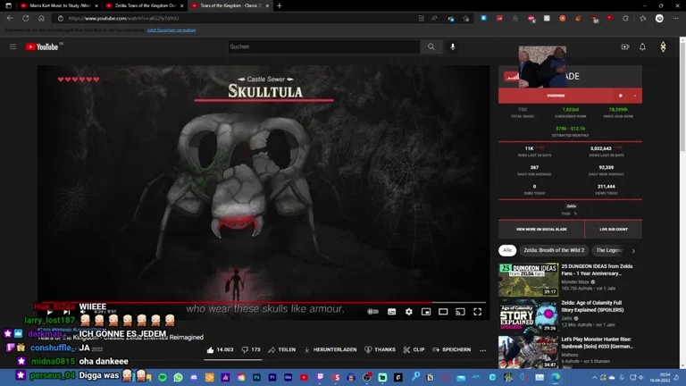Open video player settings gear

[409, 312]
